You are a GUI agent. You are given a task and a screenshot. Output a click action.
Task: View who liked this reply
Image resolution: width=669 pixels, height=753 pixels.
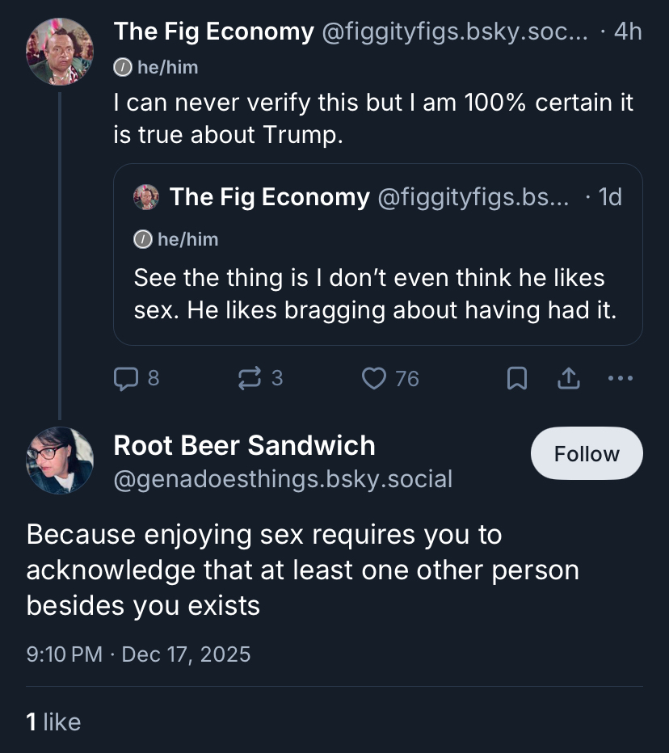point(53,721)
